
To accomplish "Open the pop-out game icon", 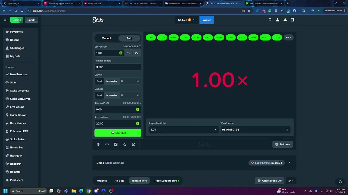I will pyautogui.click(x=133, y=144).
